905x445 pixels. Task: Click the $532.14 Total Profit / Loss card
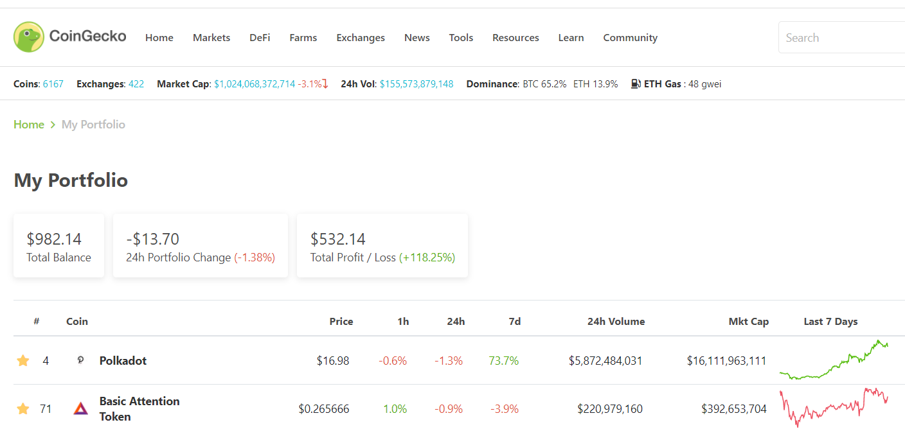tap(382, 246)
